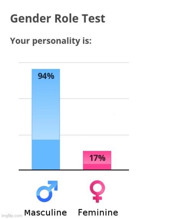
Task: Click the black baseline axis of the chart
Action: (x=74, y=170)
